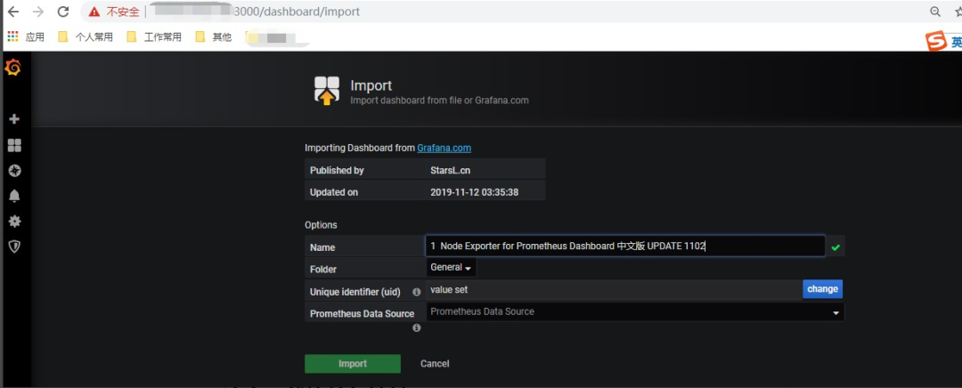This screenshot has height=388, width=962.
Task: Click the 不安全 security label
Action: coord(123,12)
